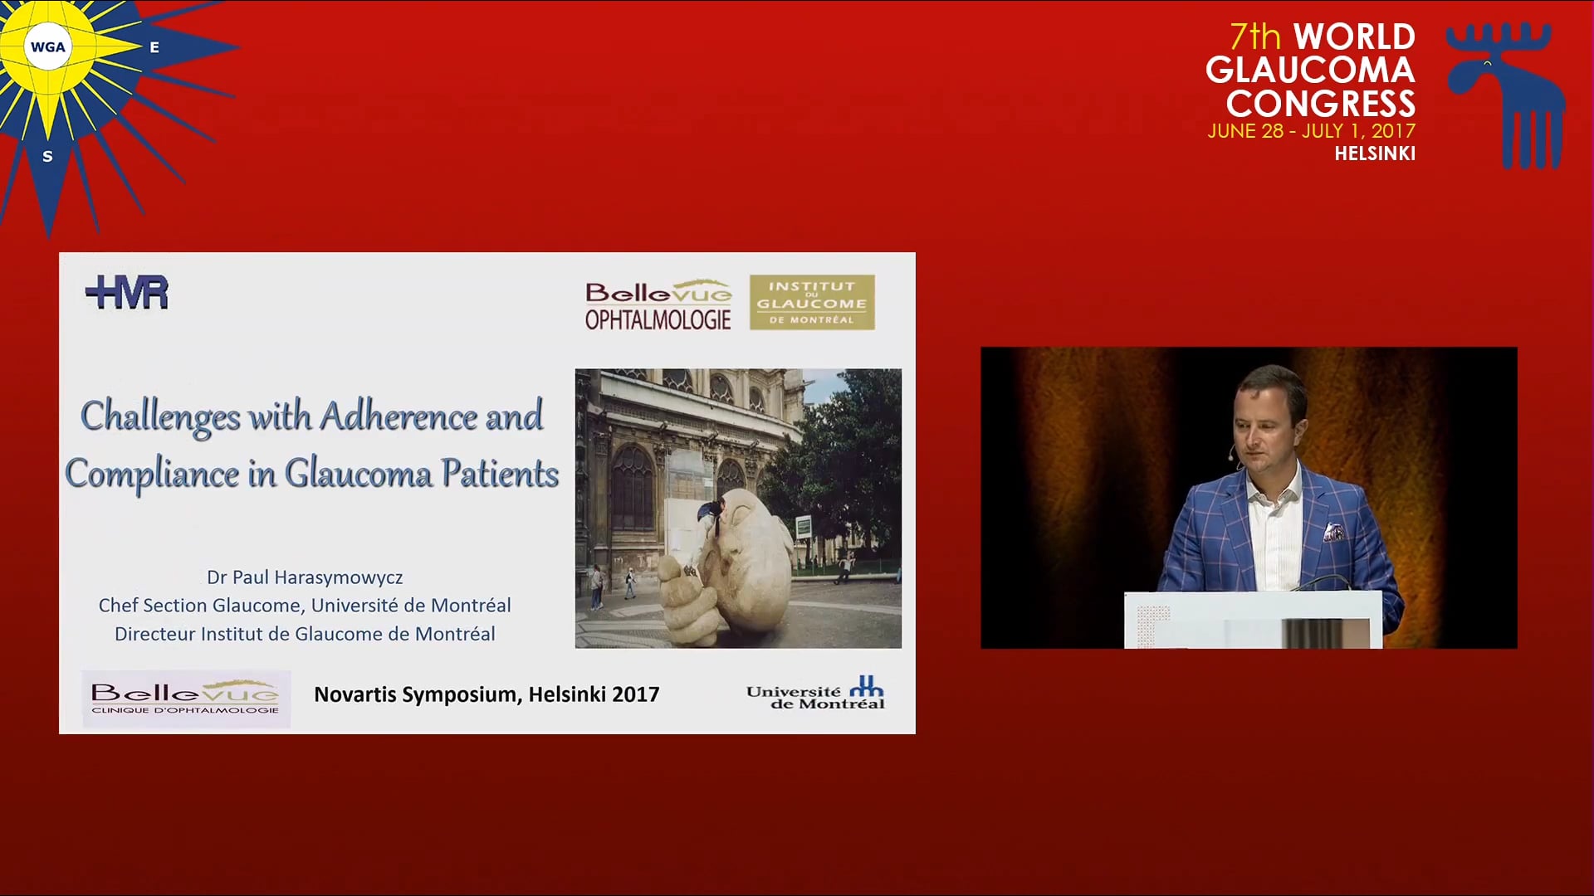Click the Université de Montréal logo
This screenshot has height=896, width=1594.
pos(814,694)
